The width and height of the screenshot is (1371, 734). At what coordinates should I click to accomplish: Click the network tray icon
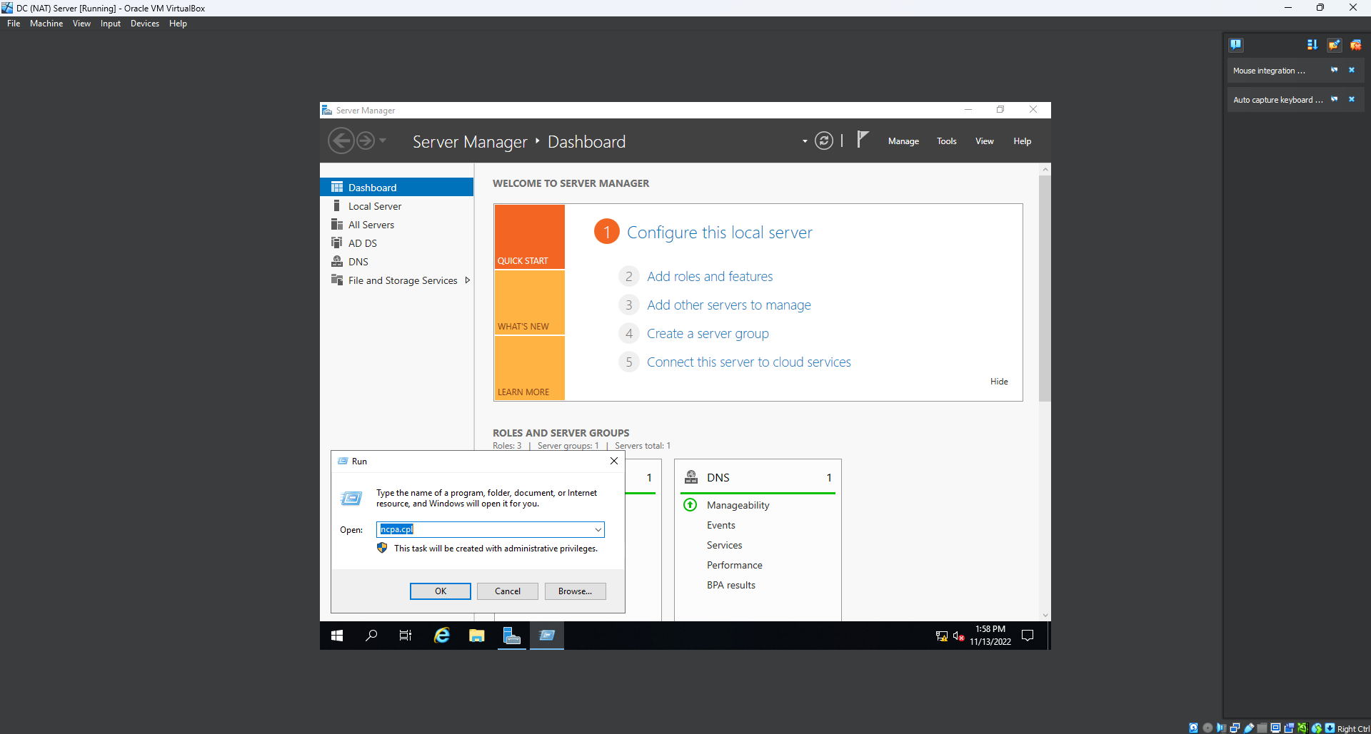[941, 636]
